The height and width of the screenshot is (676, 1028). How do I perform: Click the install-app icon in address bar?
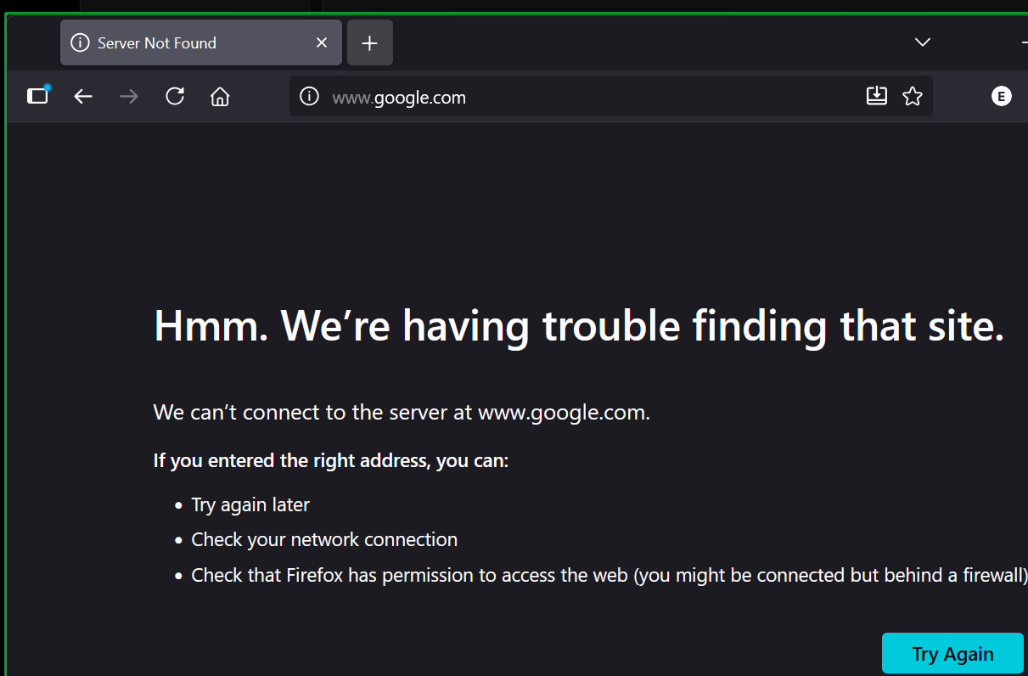click(876, 96)
